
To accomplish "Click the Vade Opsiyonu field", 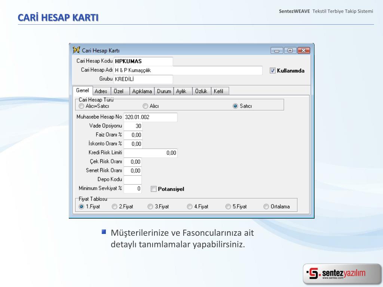I will tap(133, 126).
